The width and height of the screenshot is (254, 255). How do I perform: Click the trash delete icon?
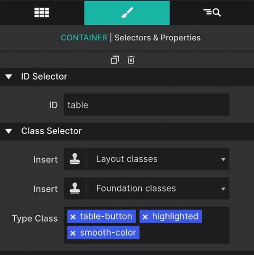131,60
